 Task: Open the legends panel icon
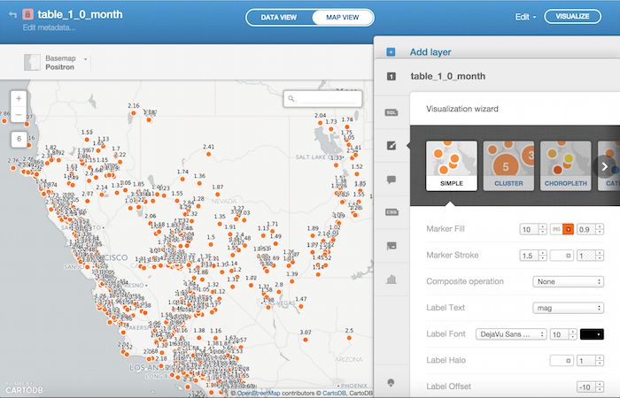click(391, 246)
